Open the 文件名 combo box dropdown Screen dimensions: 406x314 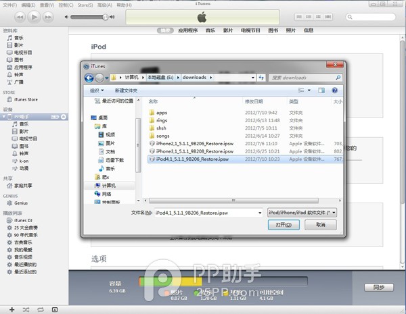pos(260,213)
